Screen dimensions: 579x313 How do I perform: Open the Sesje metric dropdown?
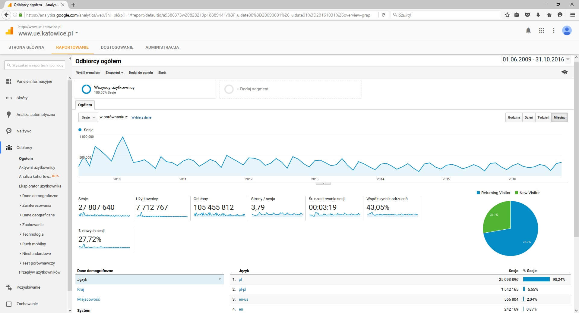tap(88, 117)
